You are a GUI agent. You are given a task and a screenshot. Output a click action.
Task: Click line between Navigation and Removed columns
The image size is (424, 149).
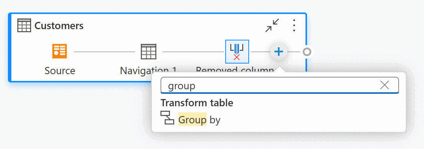coord(193,51)
